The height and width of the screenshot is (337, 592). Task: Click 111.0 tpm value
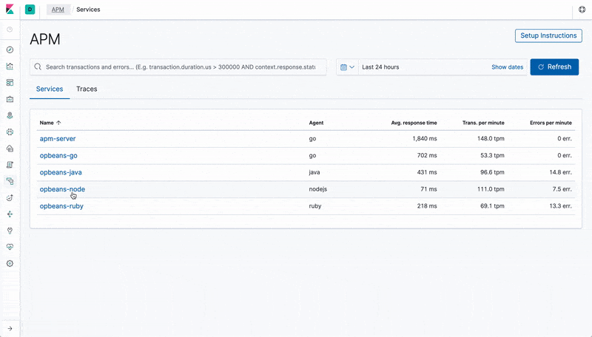(491, 189)
